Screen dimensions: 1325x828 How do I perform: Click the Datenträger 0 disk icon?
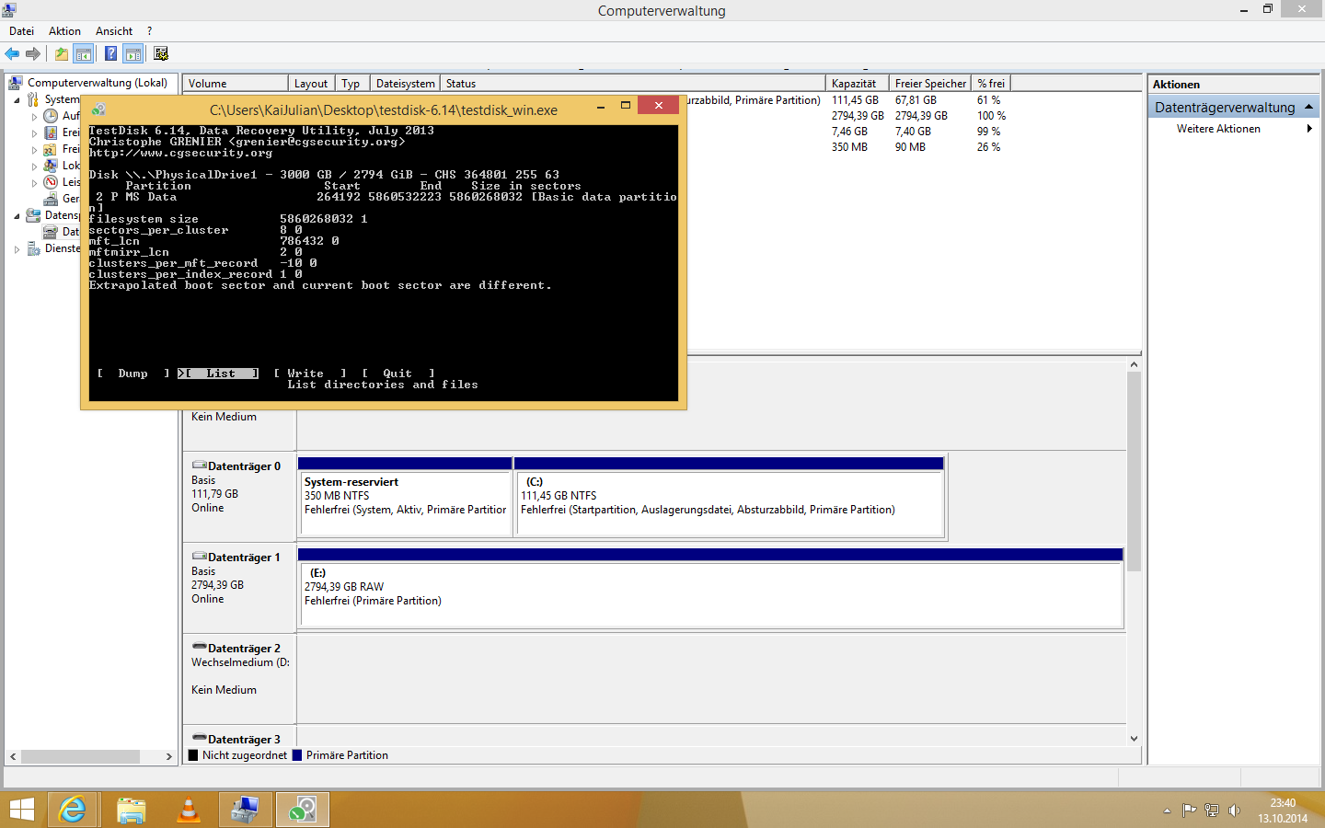point(199,466)
